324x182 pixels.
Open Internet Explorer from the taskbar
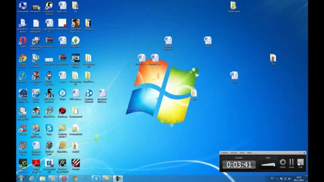pos(32,178)
